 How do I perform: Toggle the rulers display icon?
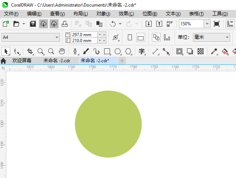[230, 24]
